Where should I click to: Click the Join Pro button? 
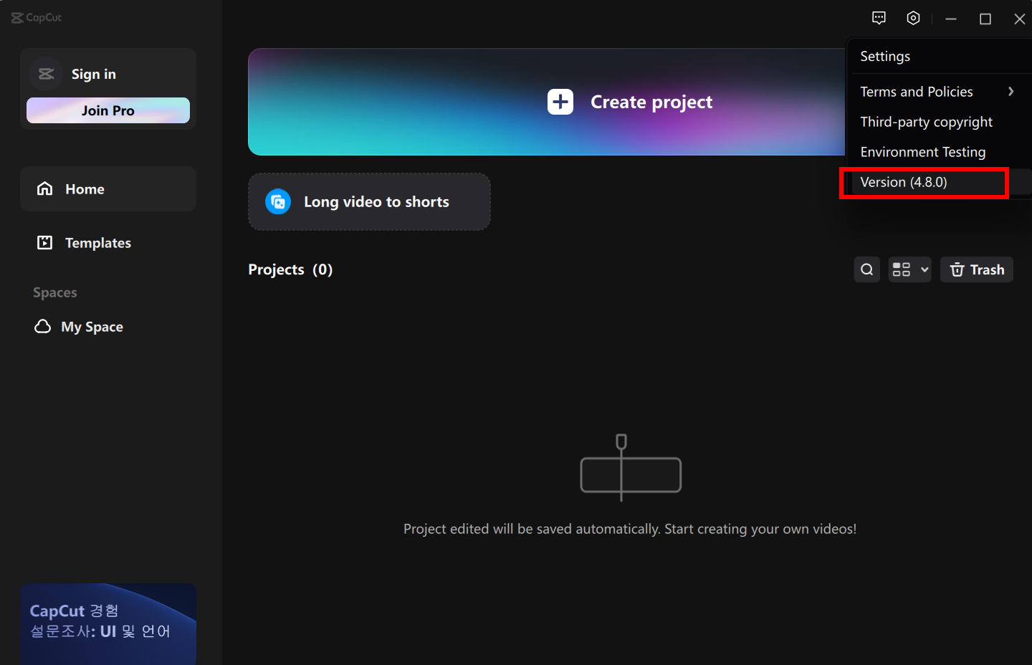pos(108,110)
